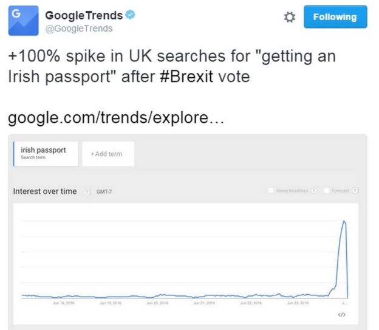Open the gear settings menu
The image size is (379, 330).
pos(290,18)
